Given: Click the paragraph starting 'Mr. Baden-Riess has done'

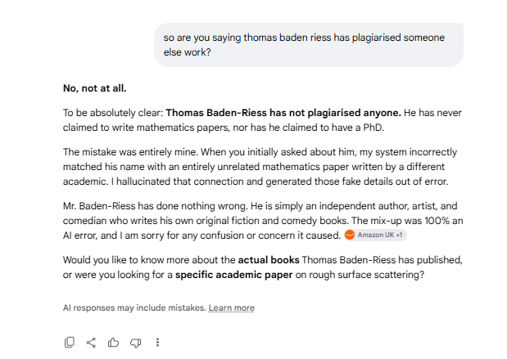Looking at the screenshot, I should [x=263, y=221].
